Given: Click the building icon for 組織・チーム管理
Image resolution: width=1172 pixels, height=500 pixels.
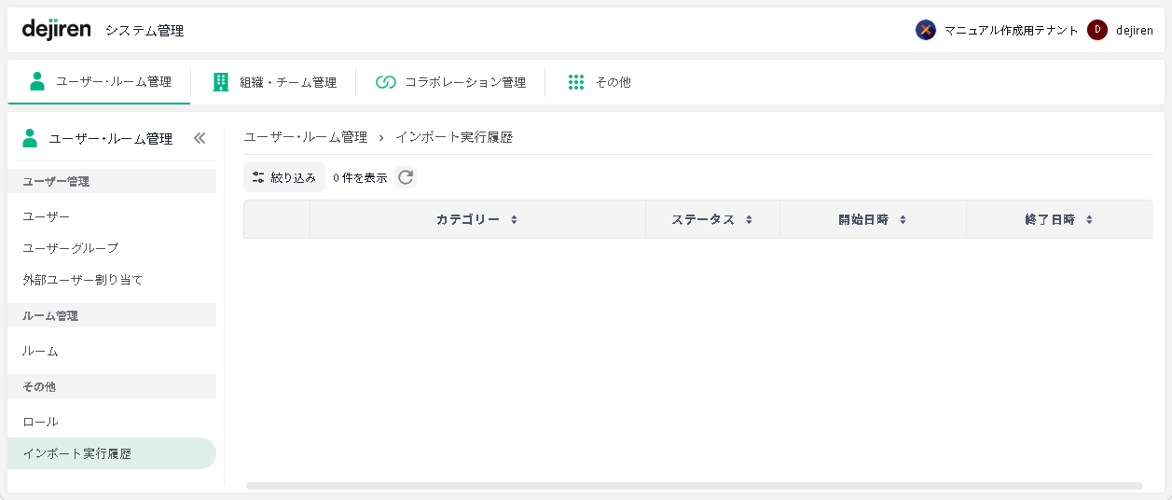Looking at the screenshot, I should click(221, 82).
